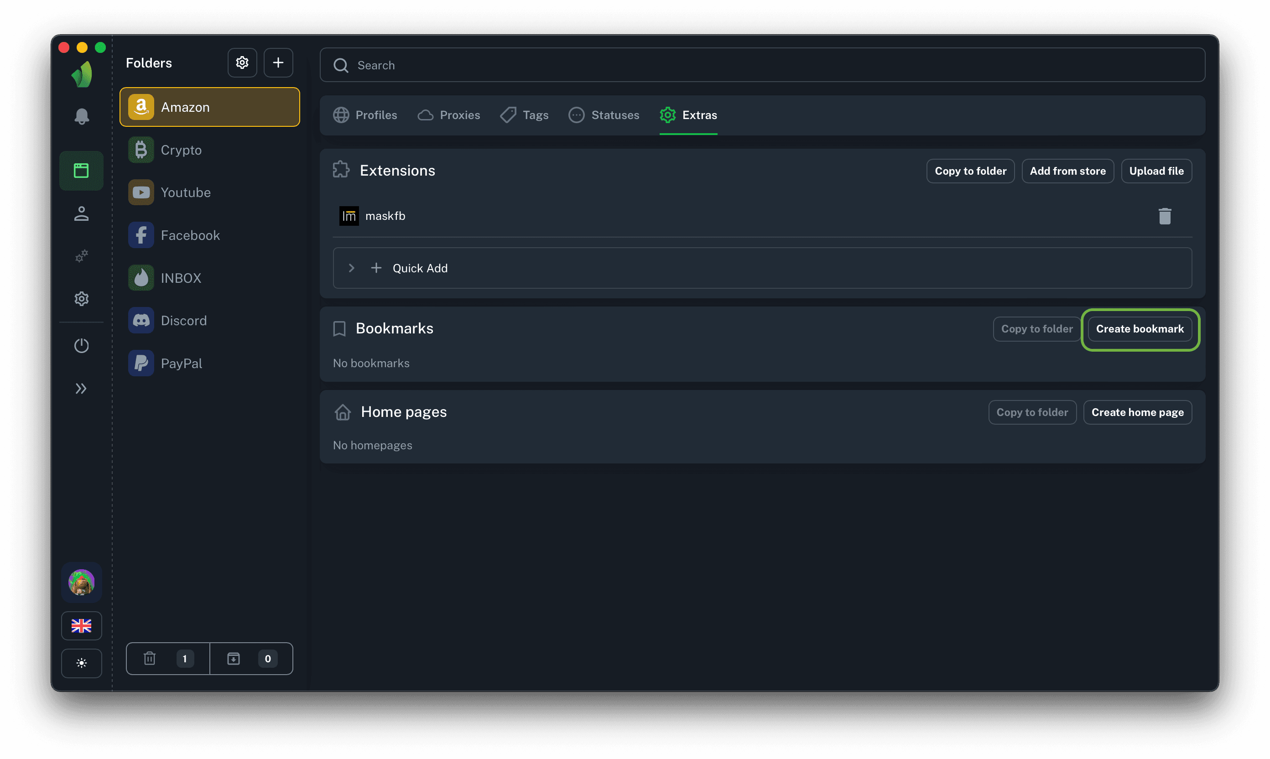Open the notifications bell in the sidebar
The width and height of the screenshot is (1270, 759).
[x=81, y=117]
